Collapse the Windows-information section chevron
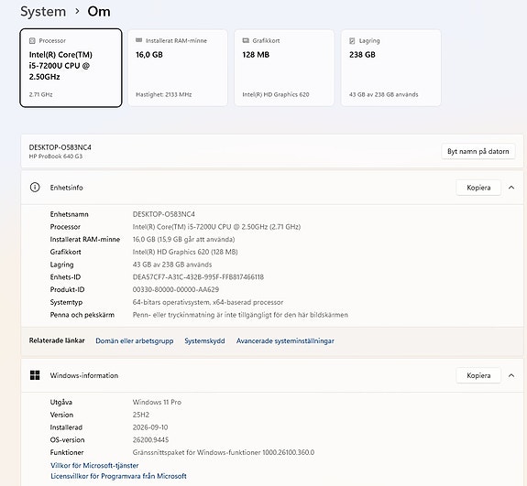 (x=511, y=375)
